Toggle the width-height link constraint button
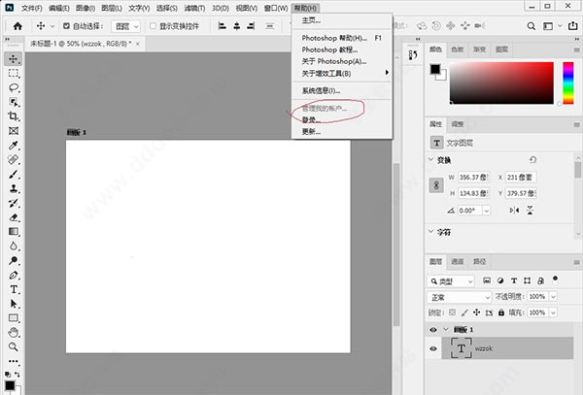This screenshot has height=395, width=583. (436, 185)
